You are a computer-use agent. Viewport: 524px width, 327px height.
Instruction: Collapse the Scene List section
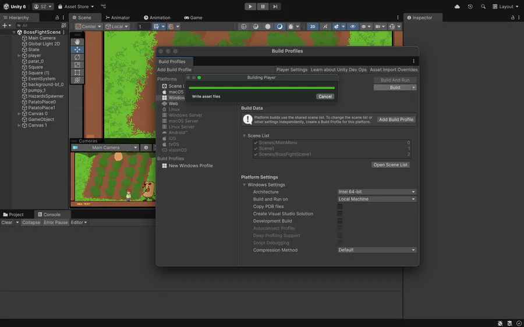point(245,136)
